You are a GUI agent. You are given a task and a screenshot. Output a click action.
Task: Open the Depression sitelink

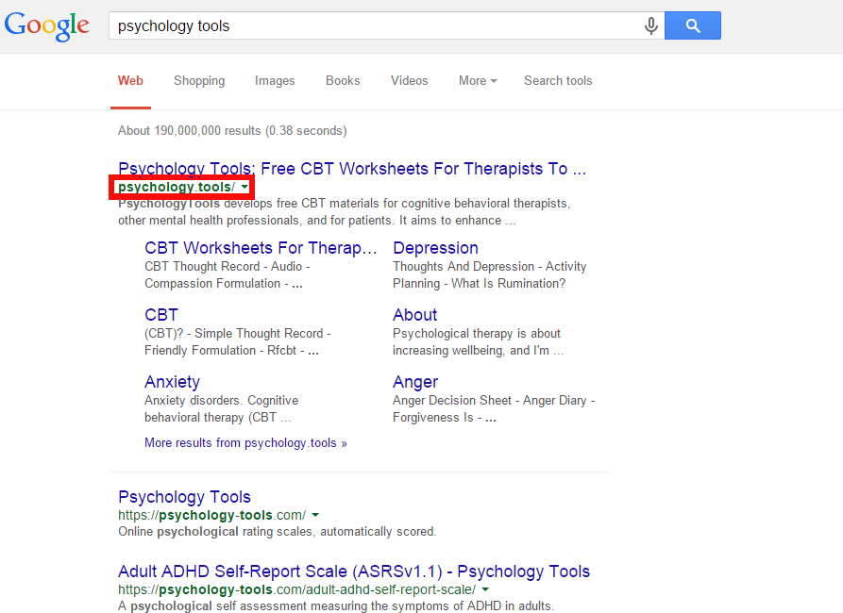tap(435, 248)
